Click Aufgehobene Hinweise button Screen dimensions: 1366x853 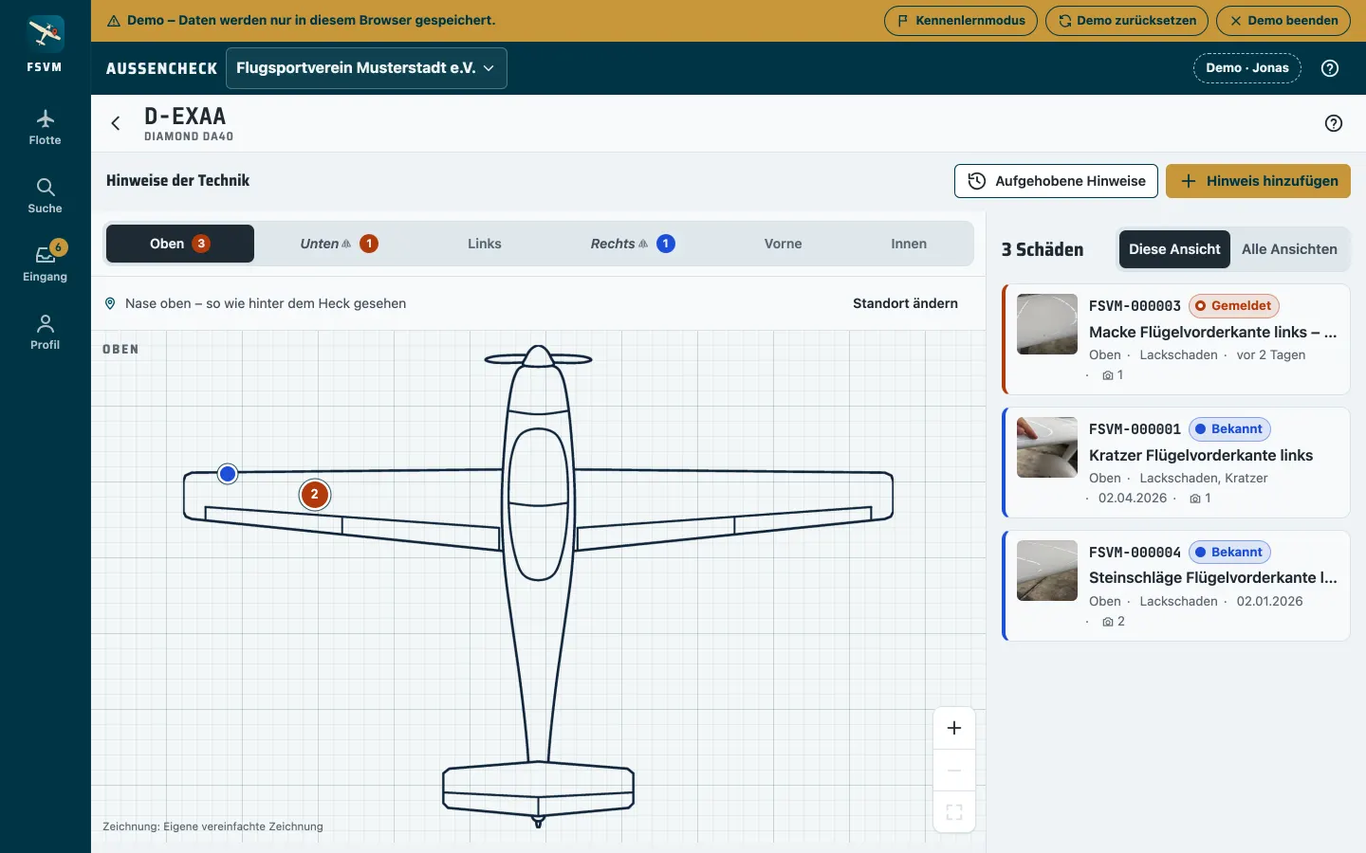pos(1056,181)
